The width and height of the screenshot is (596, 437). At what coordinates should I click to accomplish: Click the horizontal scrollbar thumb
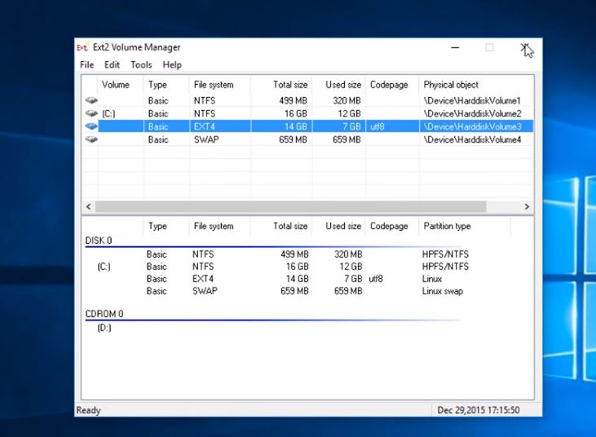[290, 206]
